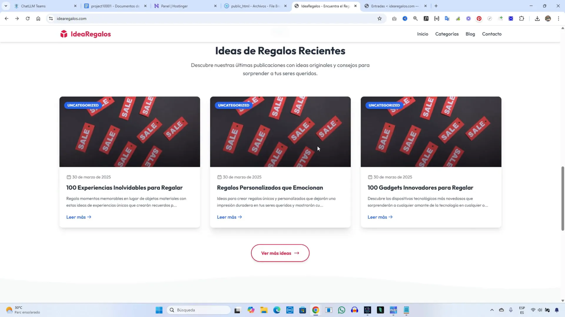Viewport: 565px width, 317px height.
Task: Search with Google Lens camera in address bar
Action: pyautogui.click(x=415, y=19)
